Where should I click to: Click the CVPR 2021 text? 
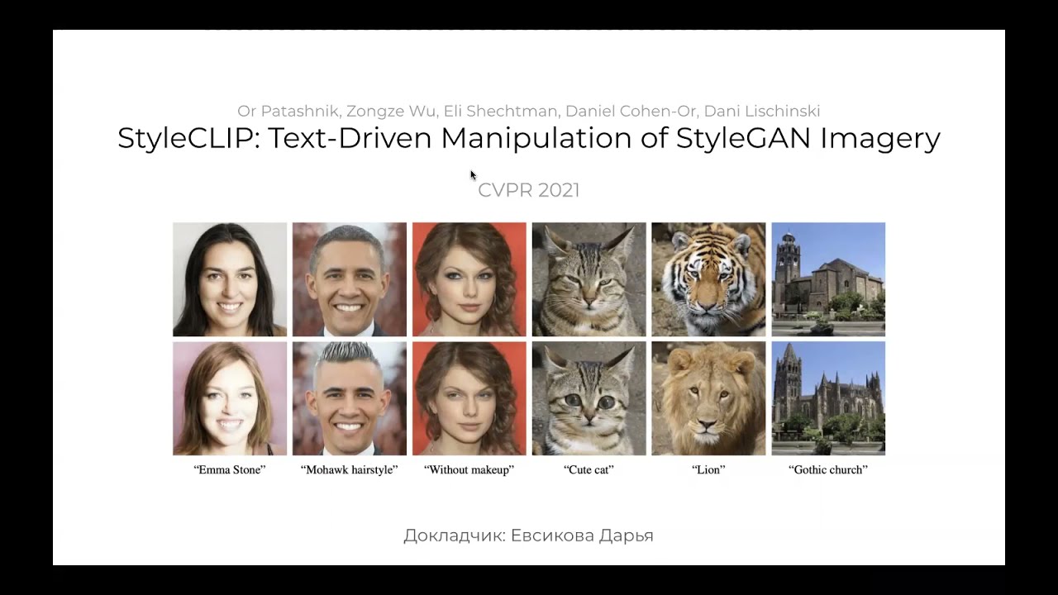coord(529,190)
